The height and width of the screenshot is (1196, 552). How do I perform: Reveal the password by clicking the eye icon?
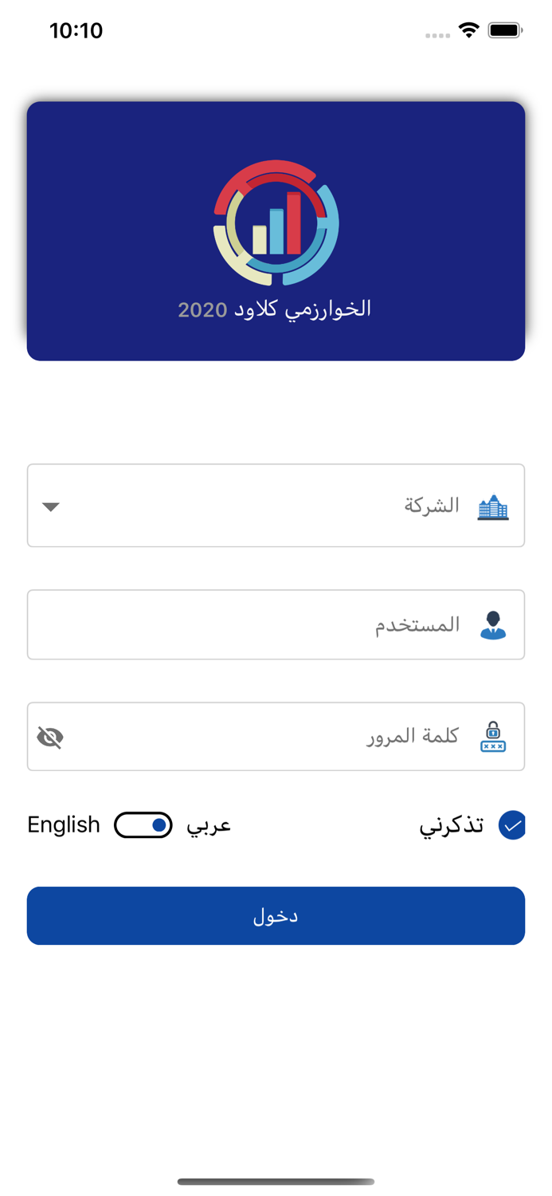coord(50,736)
